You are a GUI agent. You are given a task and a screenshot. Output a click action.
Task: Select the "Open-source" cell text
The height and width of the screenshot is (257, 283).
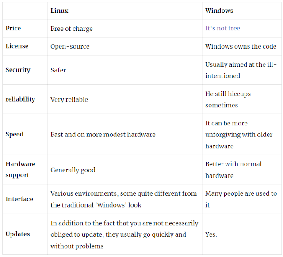tap(70, 46)
